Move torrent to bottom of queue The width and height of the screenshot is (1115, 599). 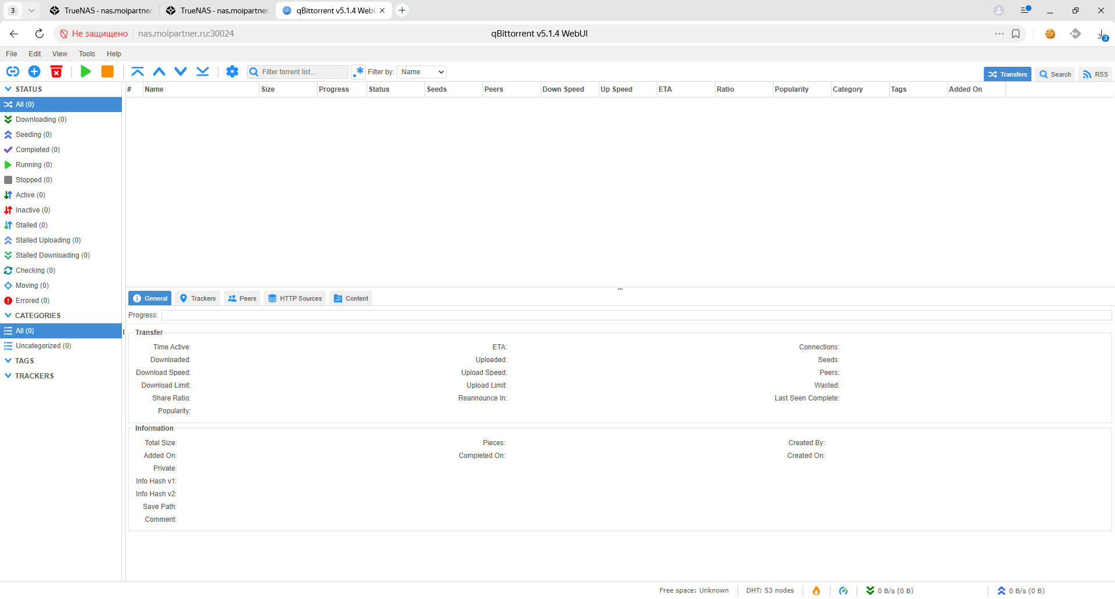click(203, 71)
